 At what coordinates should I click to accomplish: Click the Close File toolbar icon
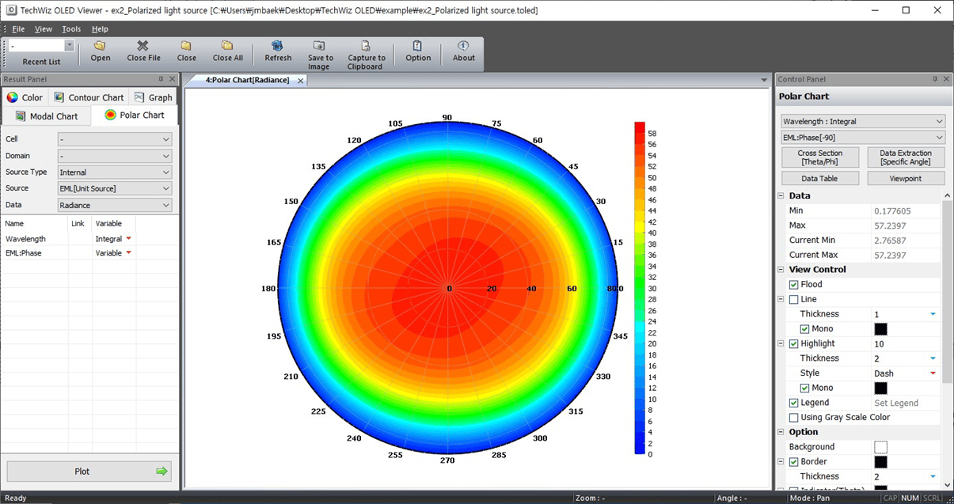143,46
